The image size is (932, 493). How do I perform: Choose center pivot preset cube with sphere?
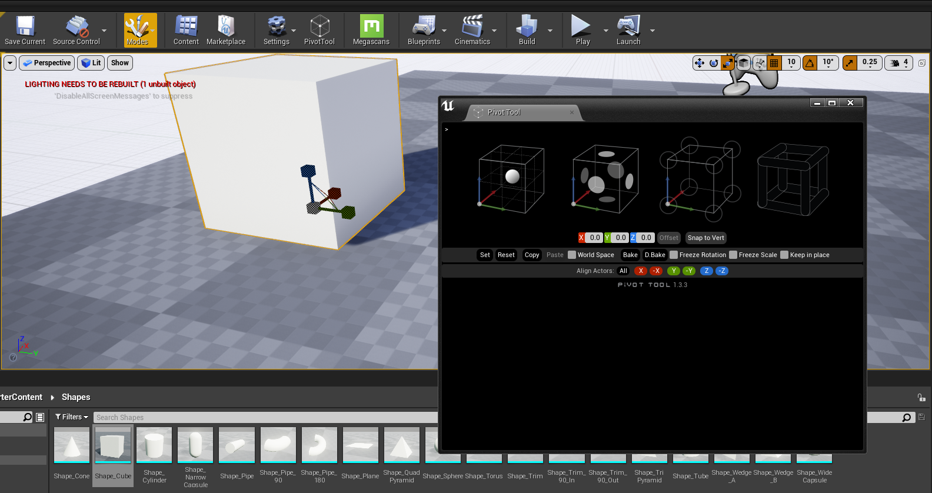pos(511,179)
